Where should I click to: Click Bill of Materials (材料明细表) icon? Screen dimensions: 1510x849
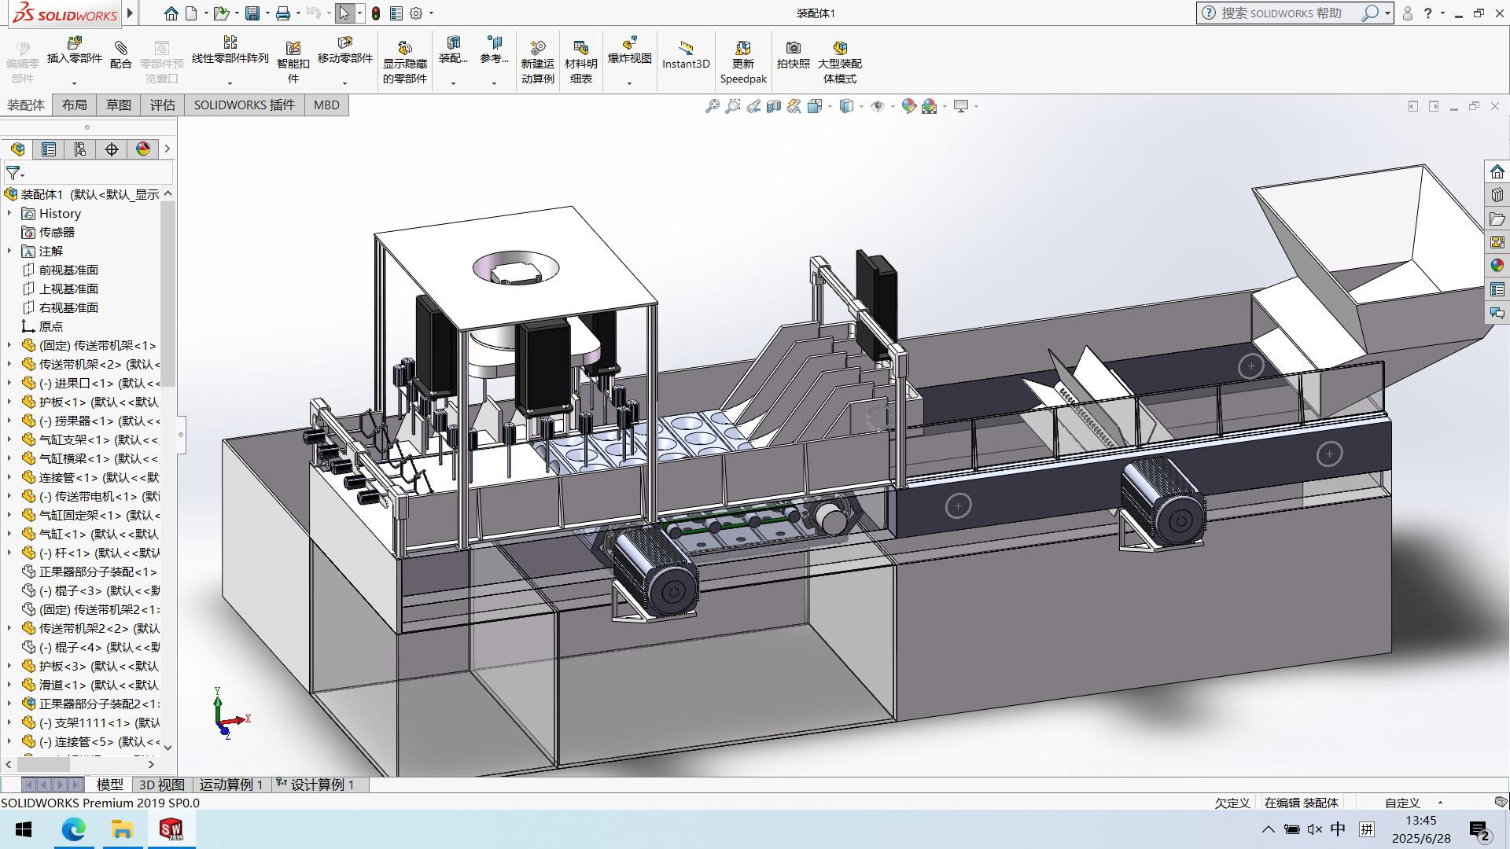[x=580, y=49]
